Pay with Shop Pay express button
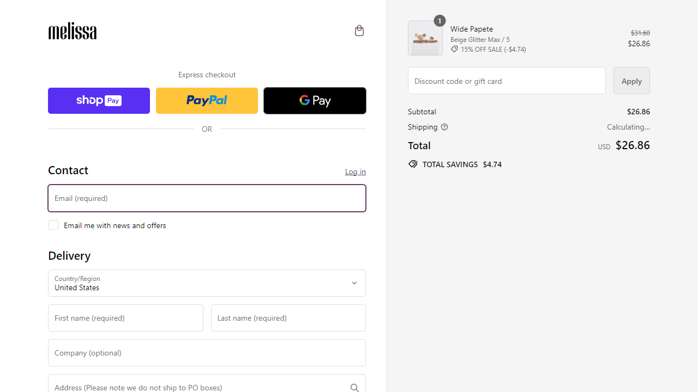Screen dimensions: 698x392 click(99, 101)
